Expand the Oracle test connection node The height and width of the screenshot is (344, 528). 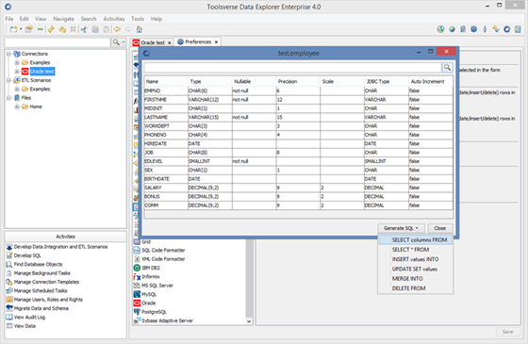tap(17, 72)
